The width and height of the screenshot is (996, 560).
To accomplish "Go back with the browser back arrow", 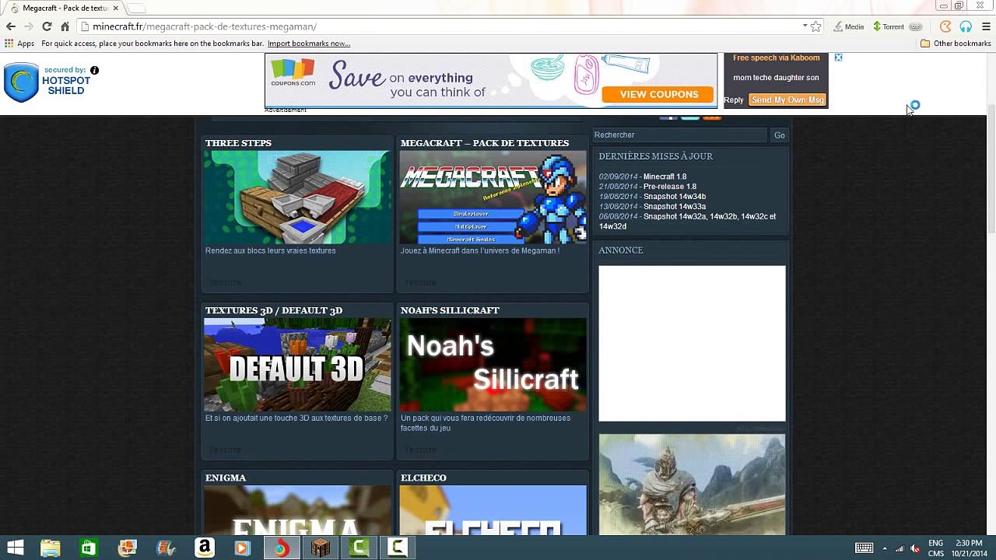I will (11, 26).
